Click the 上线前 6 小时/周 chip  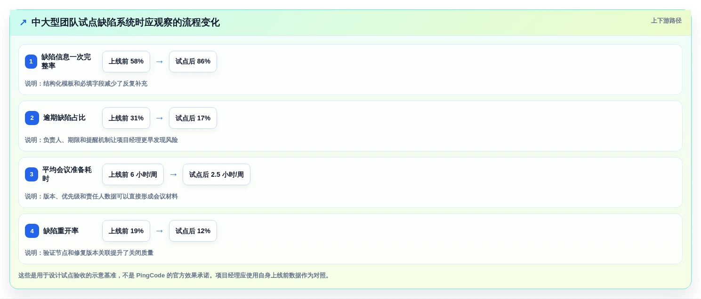pyautogui.click(x=133, y=174)
